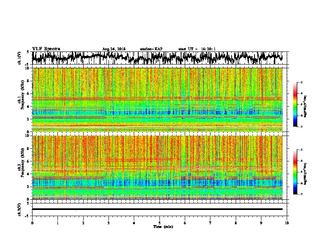
Task: Click the "ch.3(V)" axis label
Action: pos(20,210)
